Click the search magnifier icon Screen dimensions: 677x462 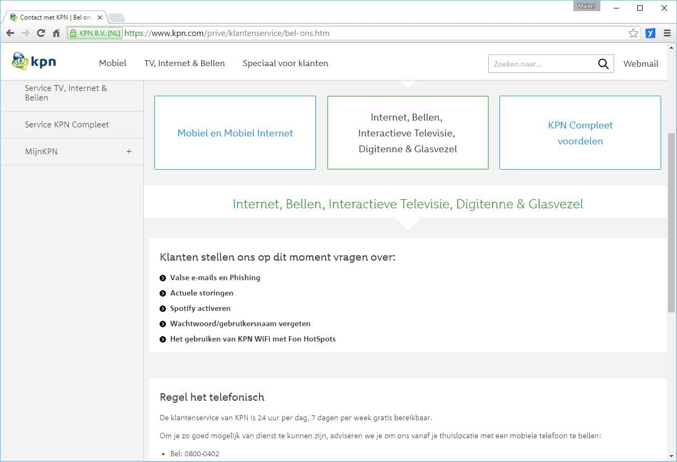603,63
